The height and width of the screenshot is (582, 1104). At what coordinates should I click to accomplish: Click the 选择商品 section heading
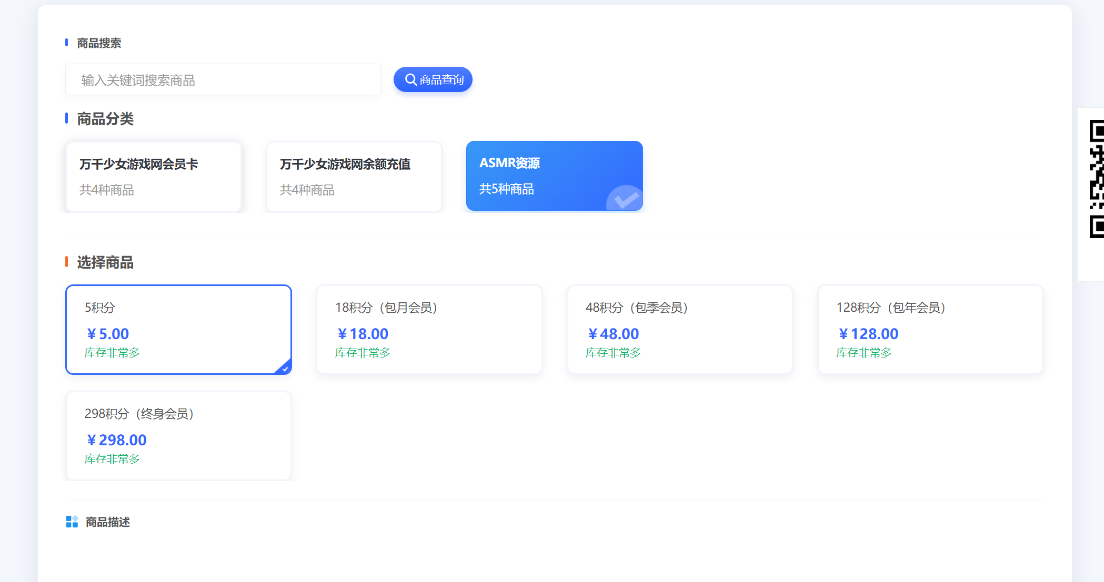pyautogui.click(x=105, y=262)
